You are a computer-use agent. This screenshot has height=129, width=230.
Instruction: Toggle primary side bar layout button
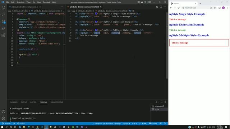point(139,2)
